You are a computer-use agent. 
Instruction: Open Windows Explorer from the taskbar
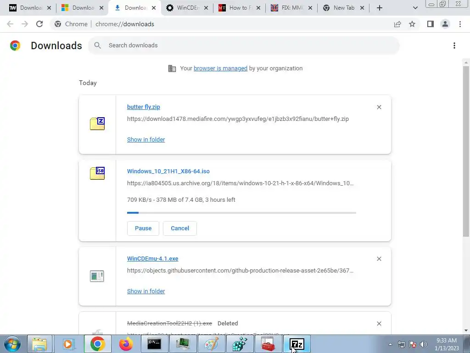pyautogui.click(x=40, y=344)
